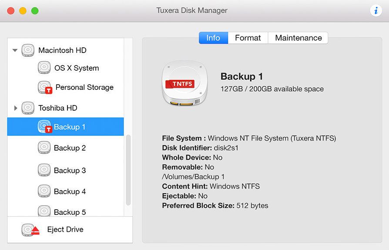Click the info icon in title bar
The image size is (389, 250).
click(376, 11)
